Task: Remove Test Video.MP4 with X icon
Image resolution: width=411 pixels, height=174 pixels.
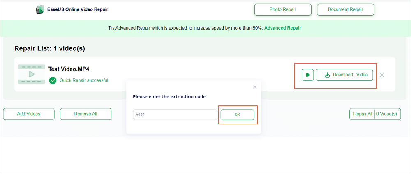Action: coord(382,75)
